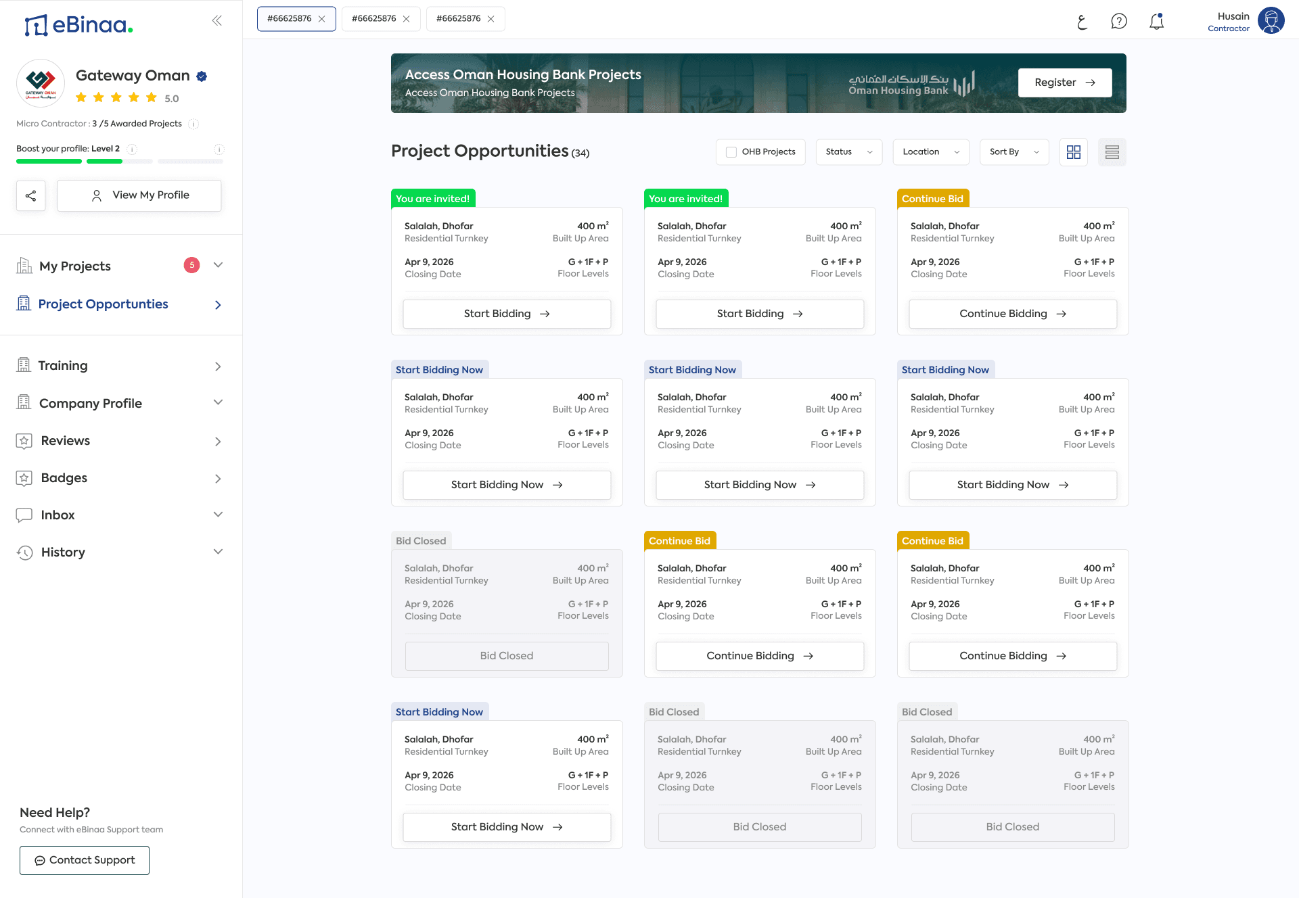
Task: Open the Status filter dropdown
Action: pos(849,152)
